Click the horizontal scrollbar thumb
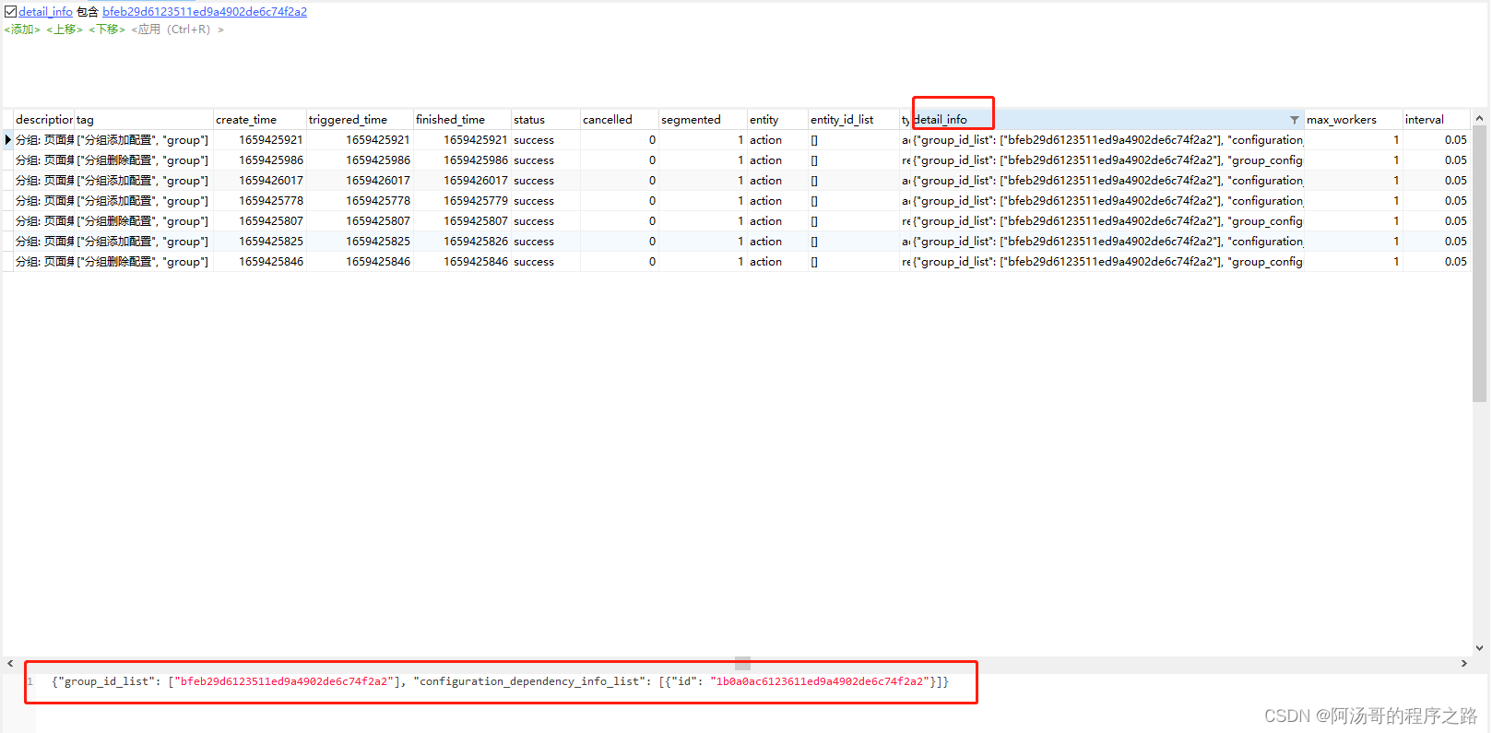 743,663
